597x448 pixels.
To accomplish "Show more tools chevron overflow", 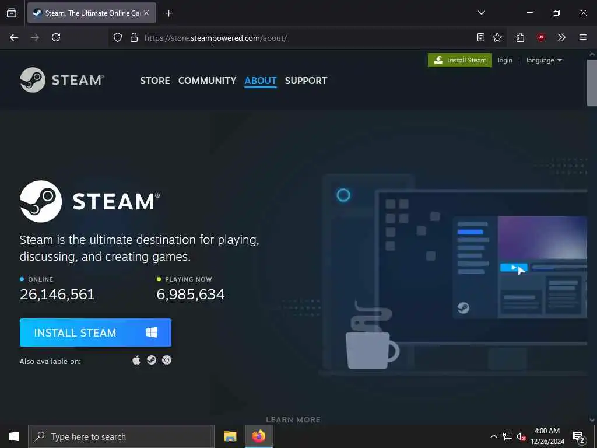I will tap(561, 37).
